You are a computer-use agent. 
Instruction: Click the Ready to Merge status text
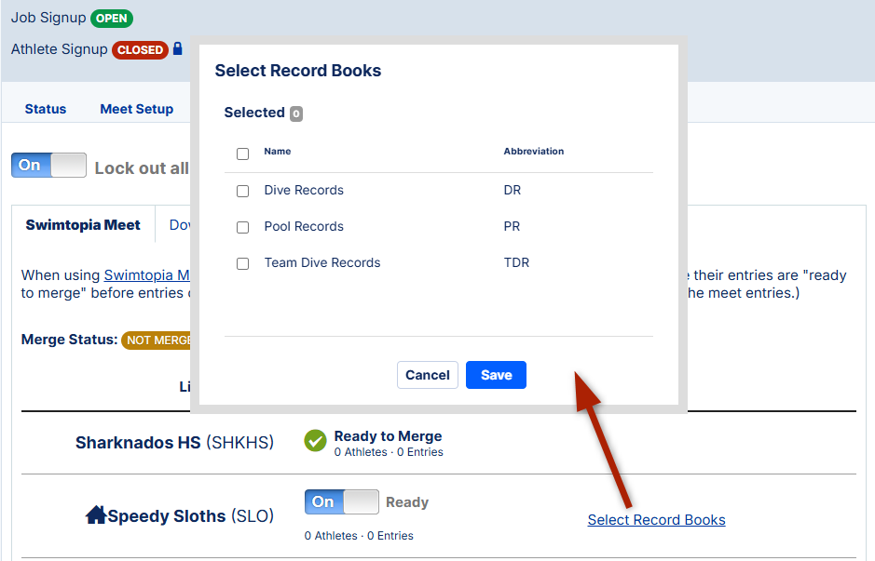click(388, 435)
